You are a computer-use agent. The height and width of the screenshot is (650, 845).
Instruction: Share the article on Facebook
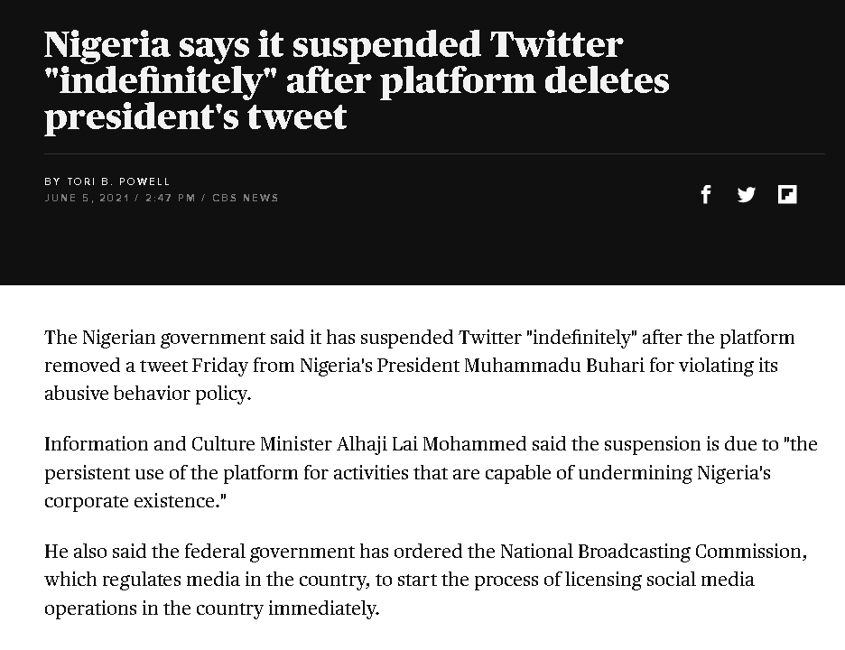tap(705, 194)
